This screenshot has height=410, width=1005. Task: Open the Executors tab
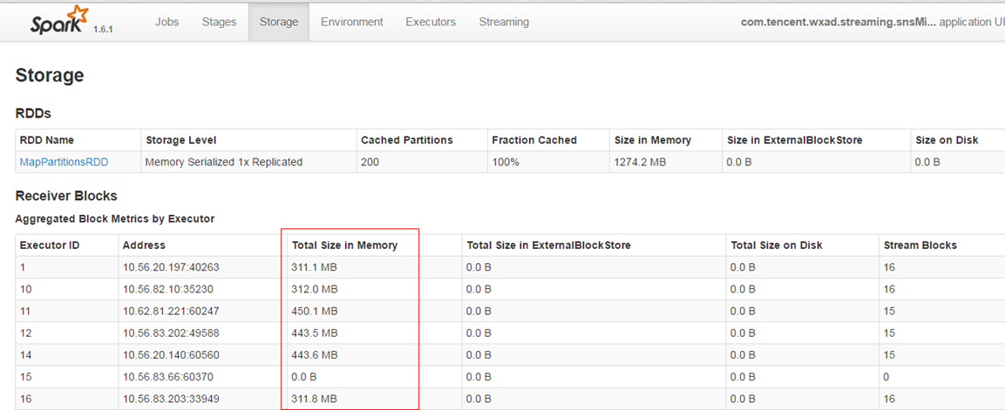click(431, 22)
